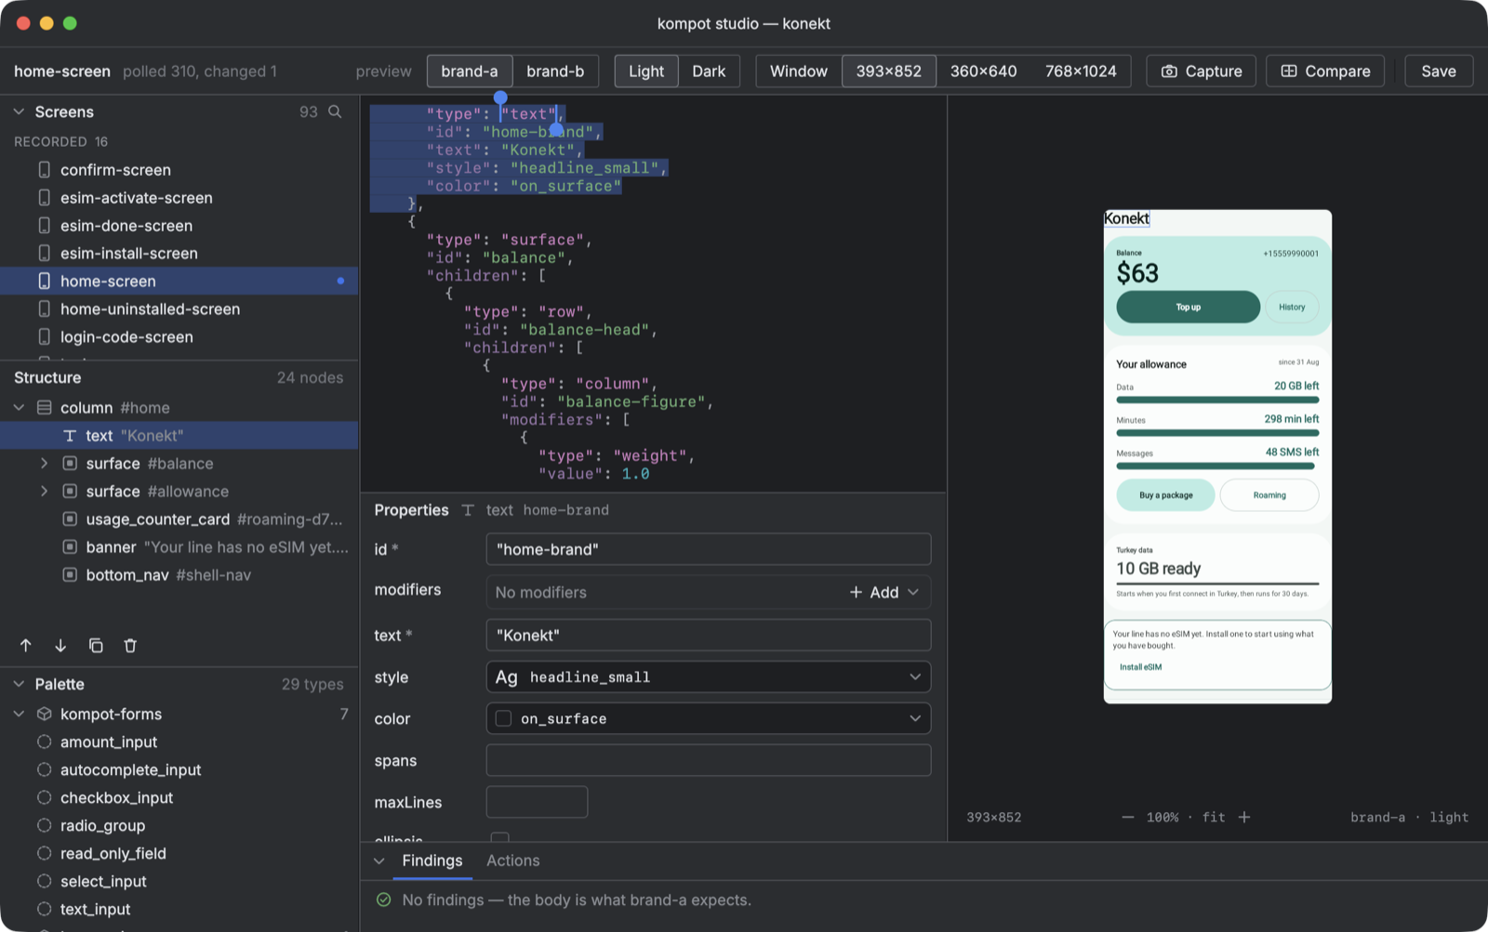Click the surface #balance node icon

[70, 464]
